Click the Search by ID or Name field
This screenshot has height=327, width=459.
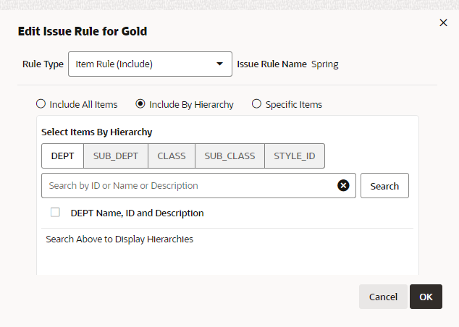pyautogui.click(x=188, y=185)
